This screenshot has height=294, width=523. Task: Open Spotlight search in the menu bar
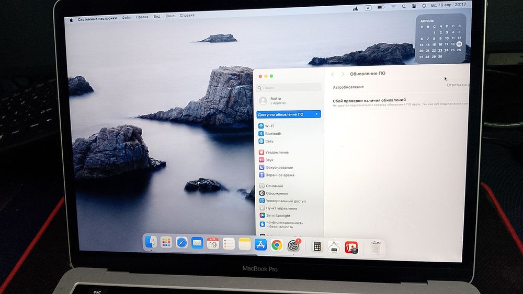click(404, 6)
